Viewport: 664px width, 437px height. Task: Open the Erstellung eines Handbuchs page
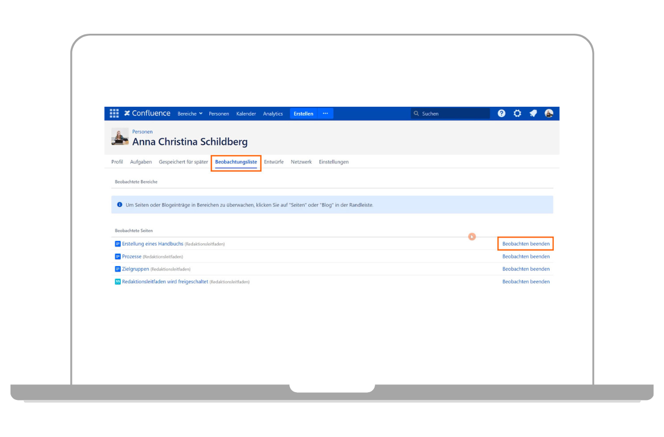point(152,244)
